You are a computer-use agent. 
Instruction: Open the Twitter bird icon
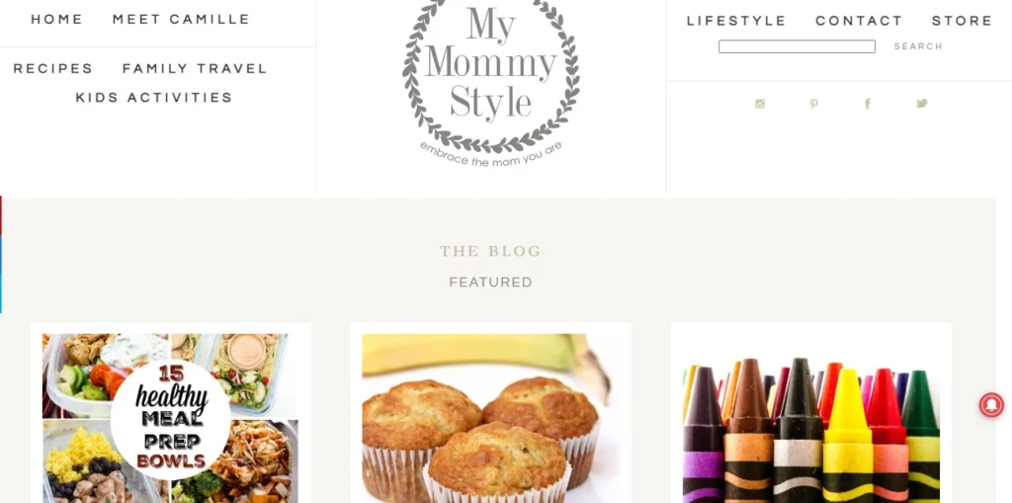tap(922, 104)
